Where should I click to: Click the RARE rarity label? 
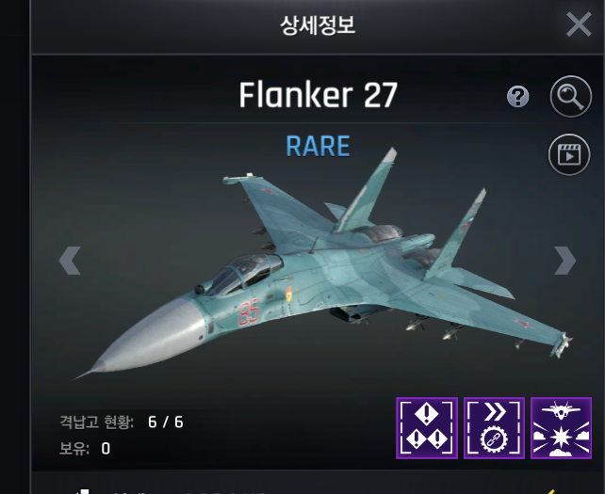click(x=318, y=147)
